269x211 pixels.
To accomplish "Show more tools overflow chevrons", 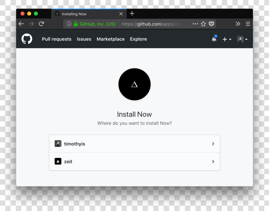I will coord(238,24).
